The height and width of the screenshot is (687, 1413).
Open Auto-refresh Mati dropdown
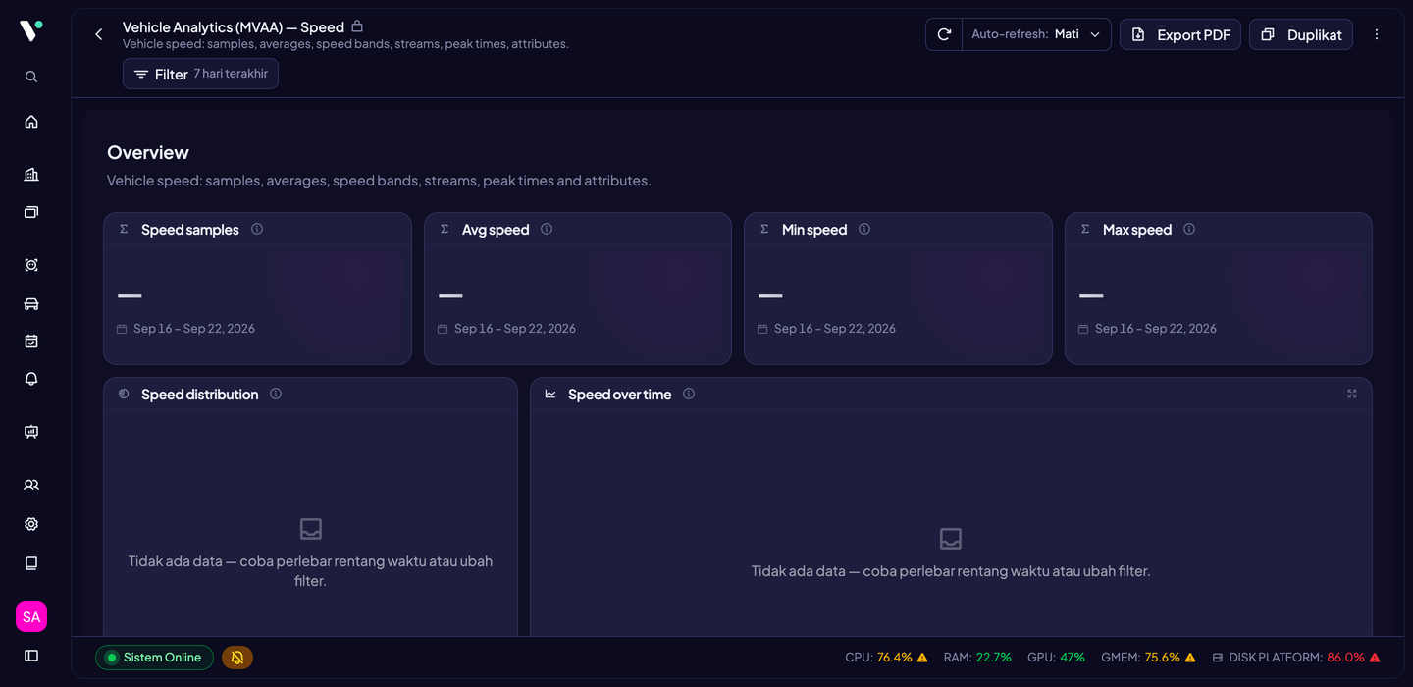[x=1036, y=34]
